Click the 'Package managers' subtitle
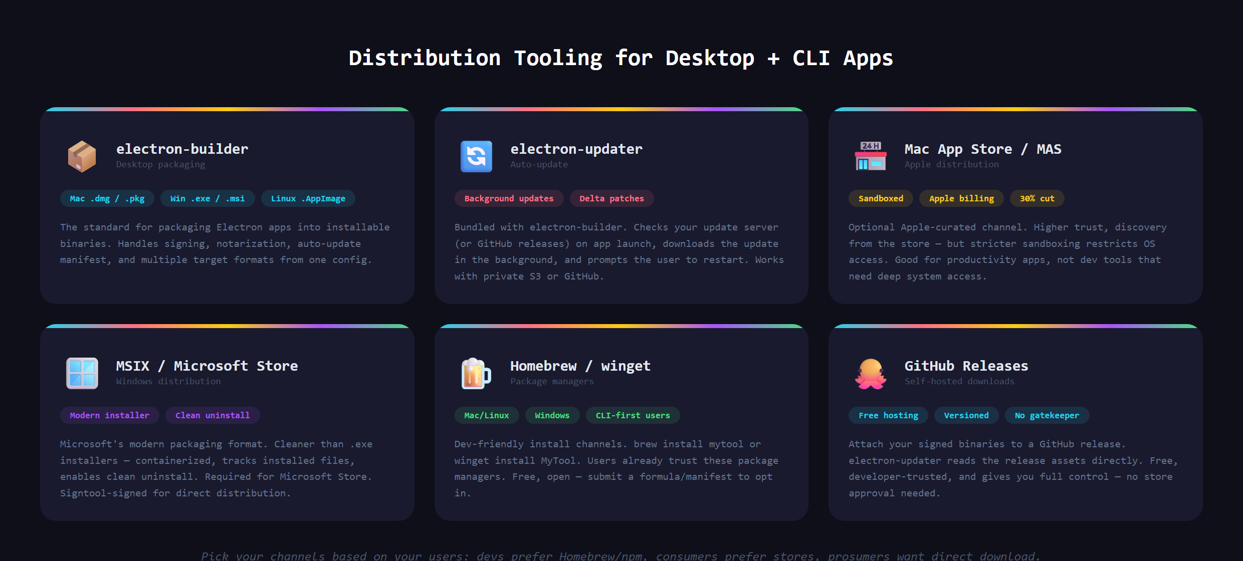The height and width of the screenshot is (561, 1243). [x=552, y=381]
